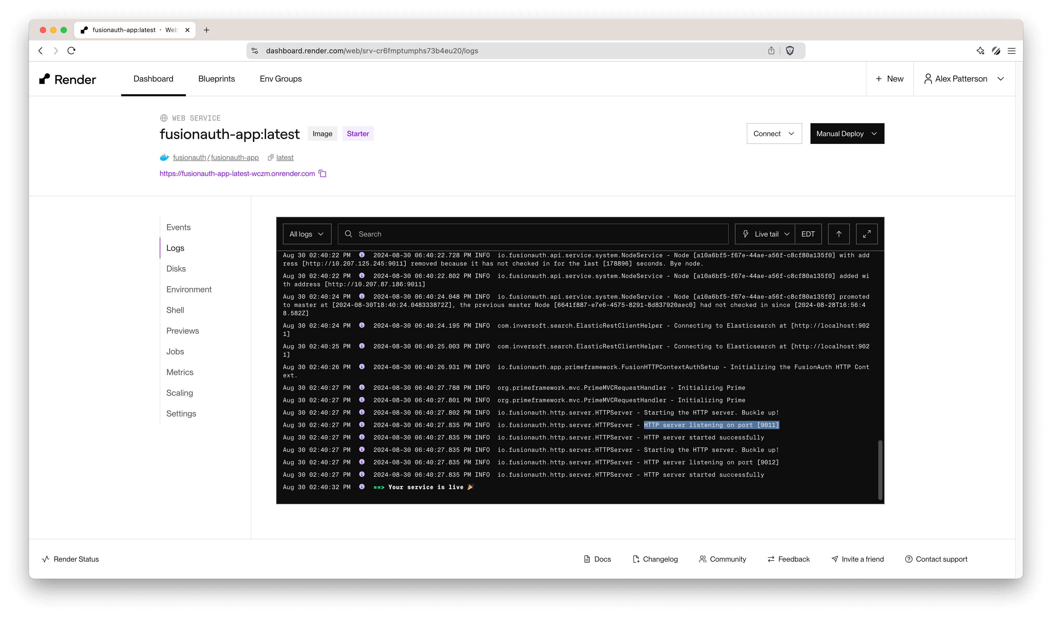Click the striped extension icon in toolbar
Viewport: 1052px width, 617px height.
(996, 50)
